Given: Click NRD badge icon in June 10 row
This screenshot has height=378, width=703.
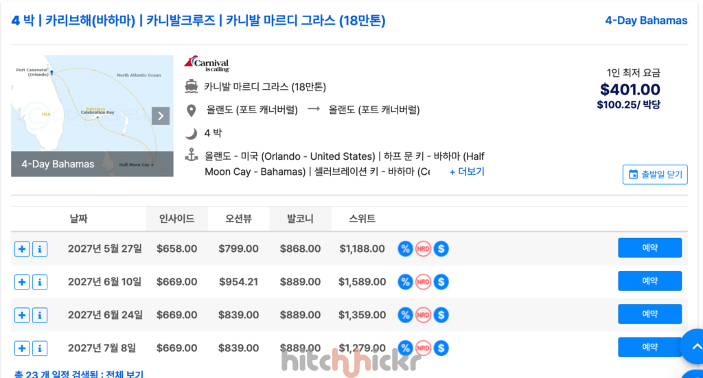Looking at the screenshot, I should [x=423, y=282].
